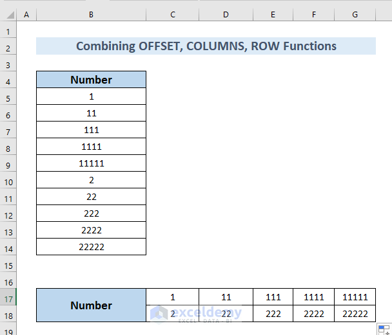Click cell B9 containing 11111

pyautogui.click(x=92, y=163)
